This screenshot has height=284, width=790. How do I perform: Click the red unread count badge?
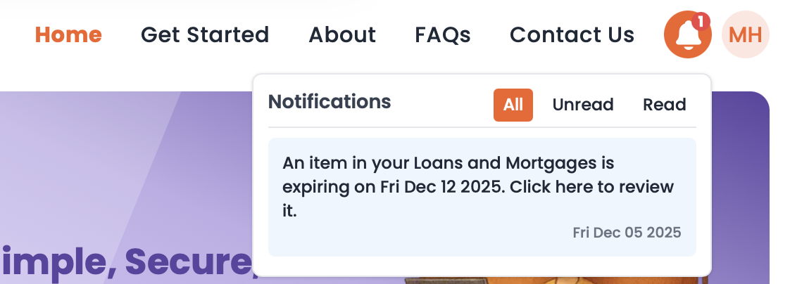click(x=701, y=22)
